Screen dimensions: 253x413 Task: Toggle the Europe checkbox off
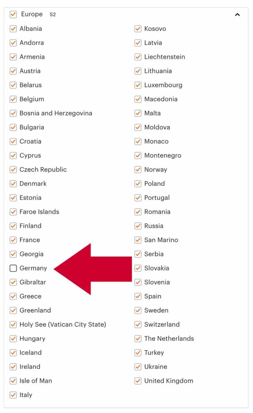pos(14,14)
